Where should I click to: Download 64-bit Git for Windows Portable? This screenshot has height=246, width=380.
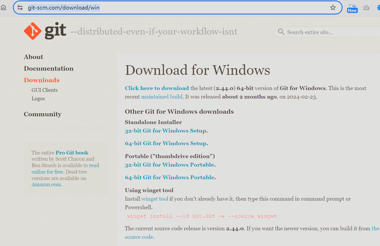tap(170, 177)
